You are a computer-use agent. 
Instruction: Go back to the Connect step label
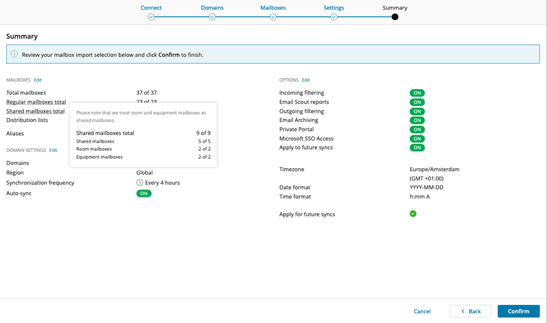point(151,8)
